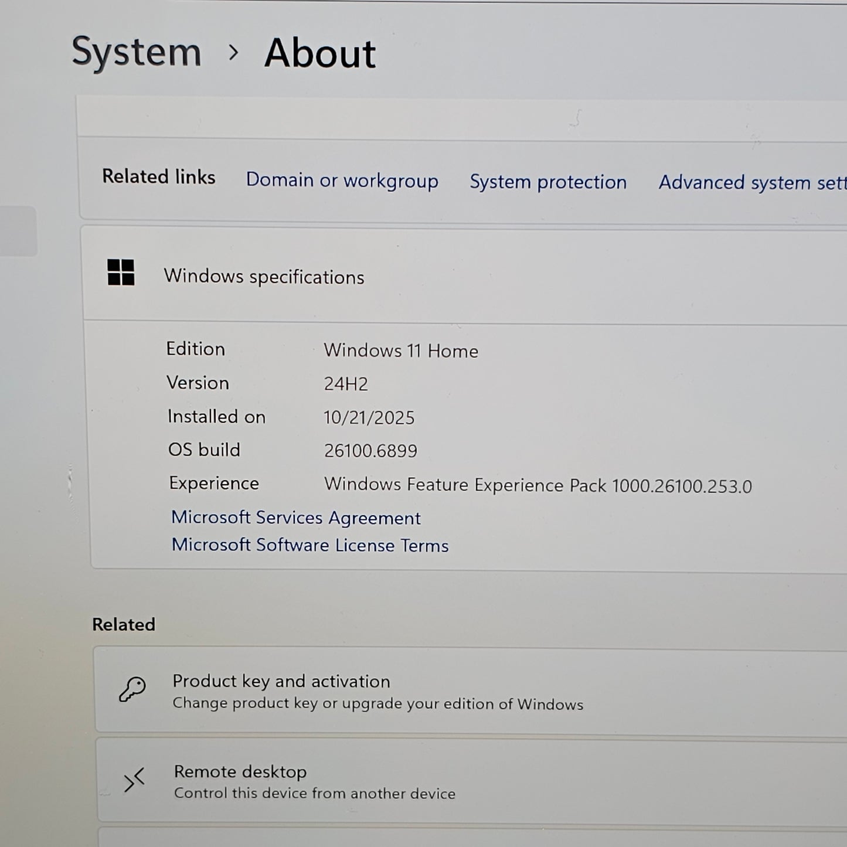Click the OS build number 26100.6899
The height and width of the screenshot is (847, 847).
[370, 451]
